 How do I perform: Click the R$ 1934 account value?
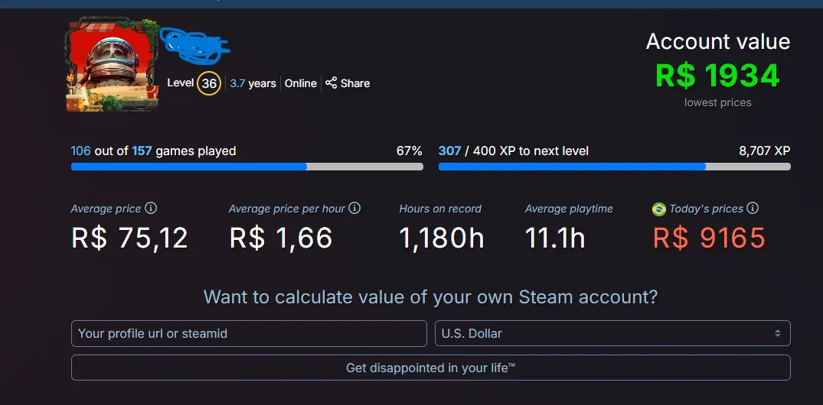pyautogui.click(x=717, y=76)
